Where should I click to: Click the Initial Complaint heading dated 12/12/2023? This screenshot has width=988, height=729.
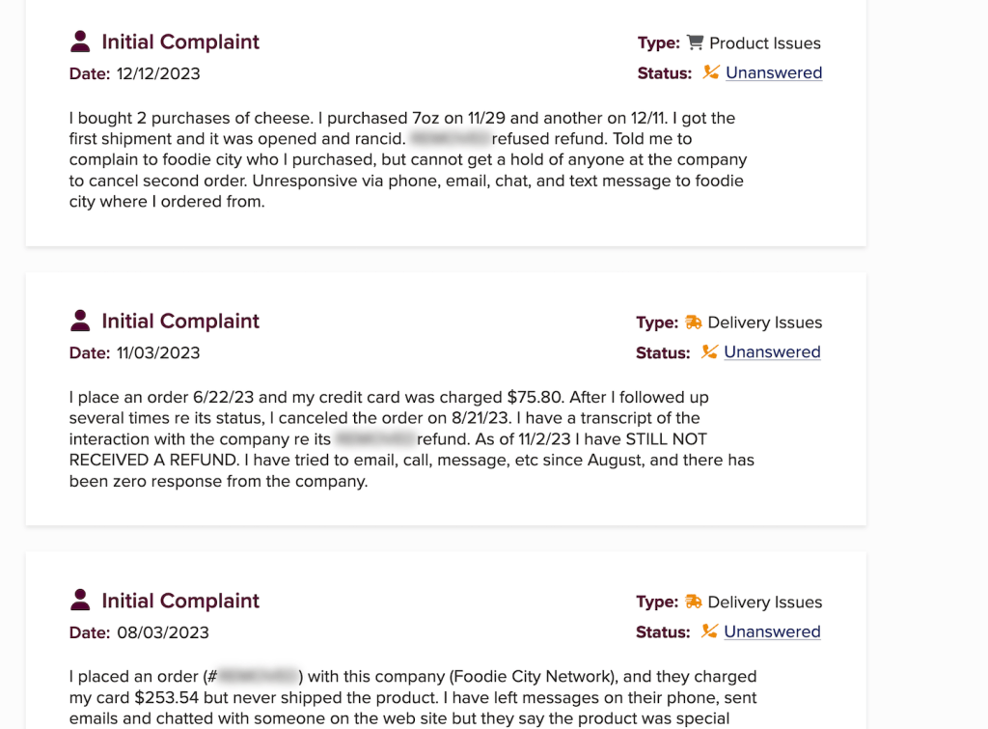(180, 42)
